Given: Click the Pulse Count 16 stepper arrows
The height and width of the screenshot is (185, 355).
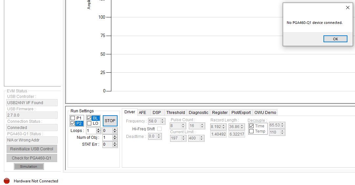Looking at the screenshot, I should 202,126.
